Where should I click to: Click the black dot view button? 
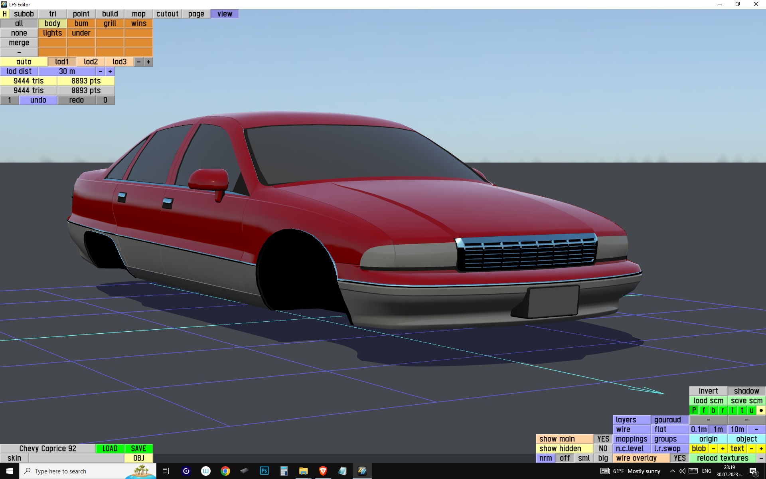tap(761, 410)
